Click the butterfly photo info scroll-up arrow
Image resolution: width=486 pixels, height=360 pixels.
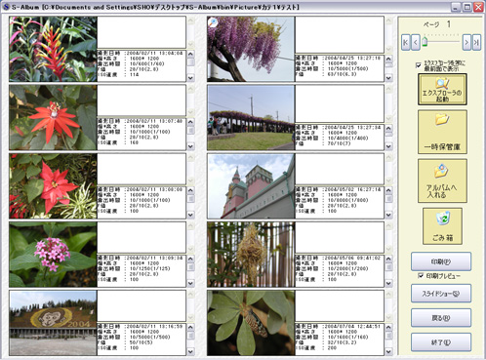click(388, 328)
